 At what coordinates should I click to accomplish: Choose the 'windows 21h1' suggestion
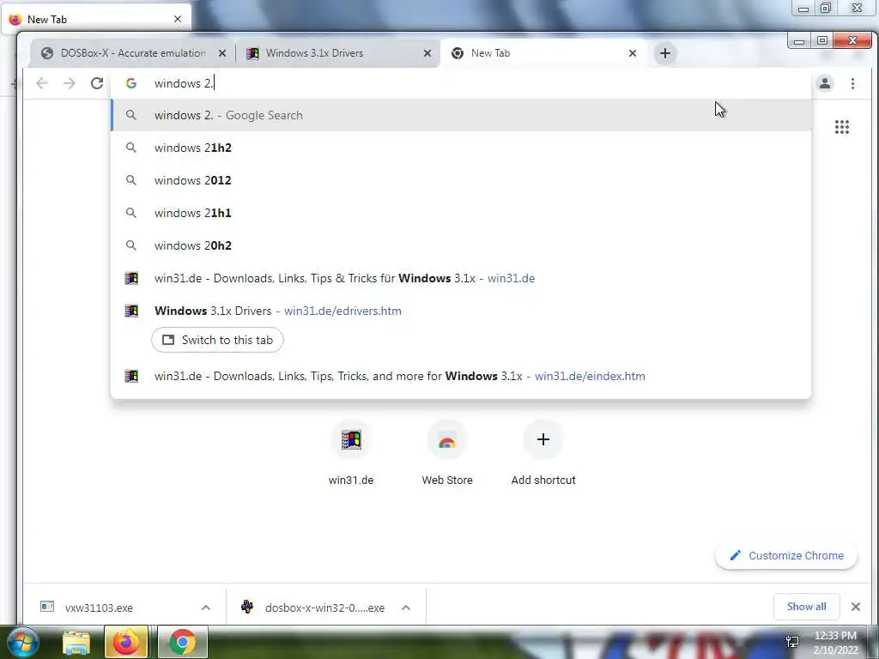click(x=461, y=213)
